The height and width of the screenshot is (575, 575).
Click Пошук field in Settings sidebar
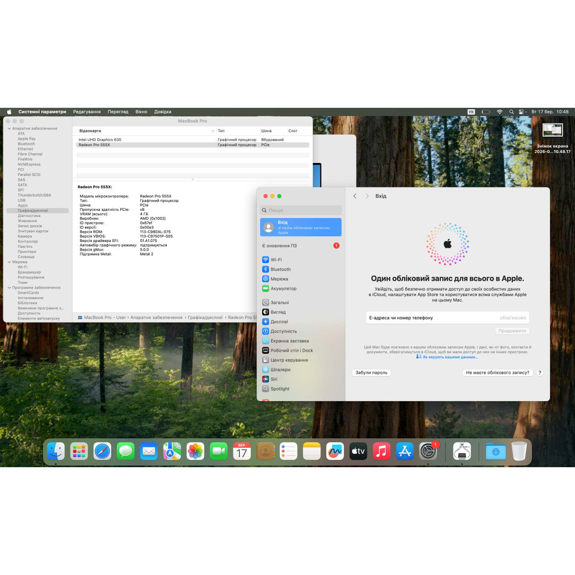(x=301, y=210)
